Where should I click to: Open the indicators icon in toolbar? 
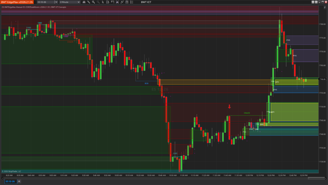pyautogui.click(x=122, y=2)
